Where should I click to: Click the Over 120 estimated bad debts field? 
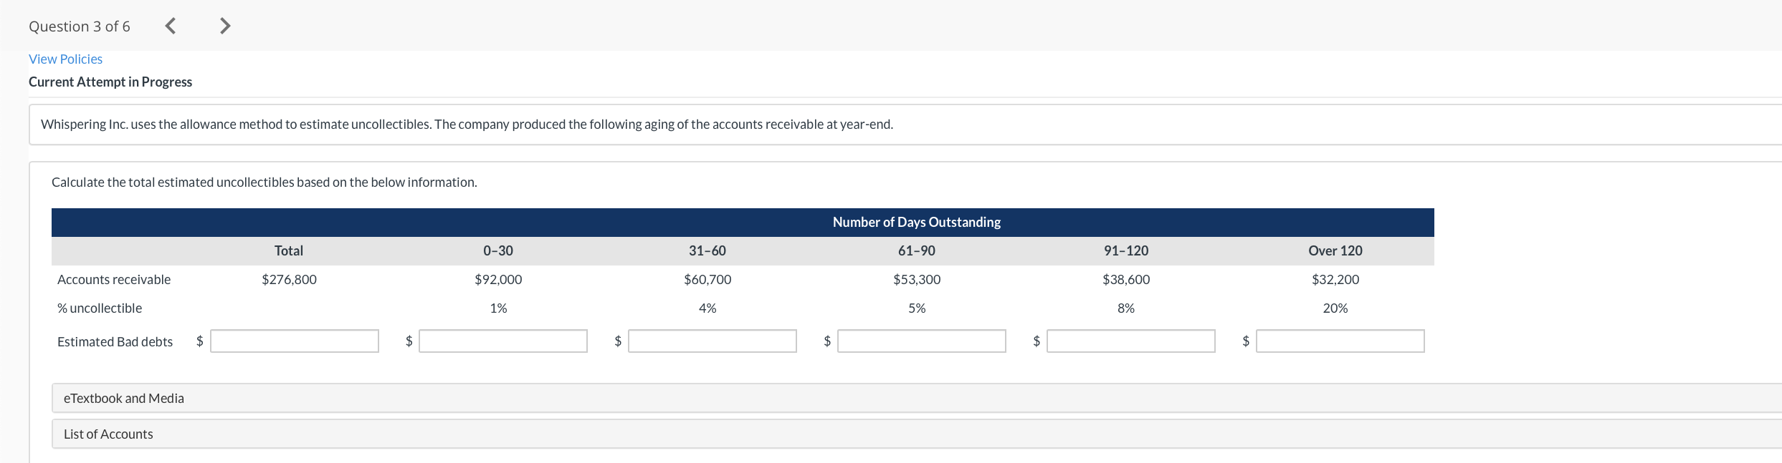(x=1340, y=341)
